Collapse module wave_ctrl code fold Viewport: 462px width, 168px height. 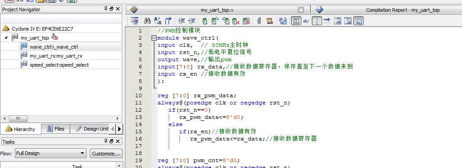[154, 38]
